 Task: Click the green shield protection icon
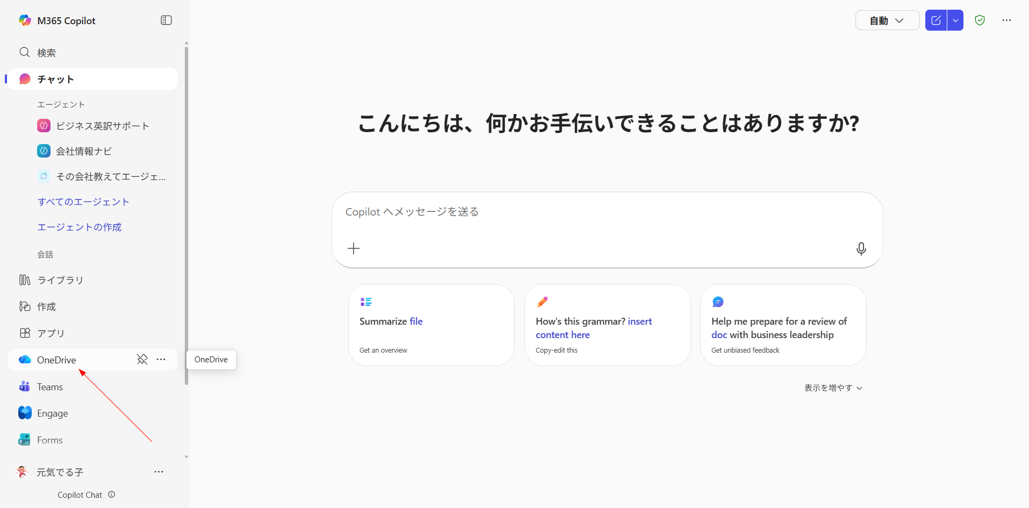point(980,20)
